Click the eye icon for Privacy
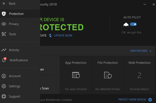Screen dimensions: 156x103 [x=4, y=24]
